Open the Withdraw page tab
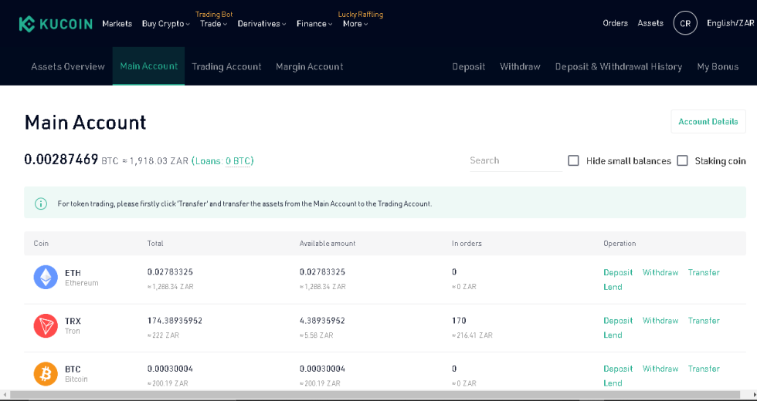The width and height of the screenshot is (757, 401). click(x=520, y=66)
